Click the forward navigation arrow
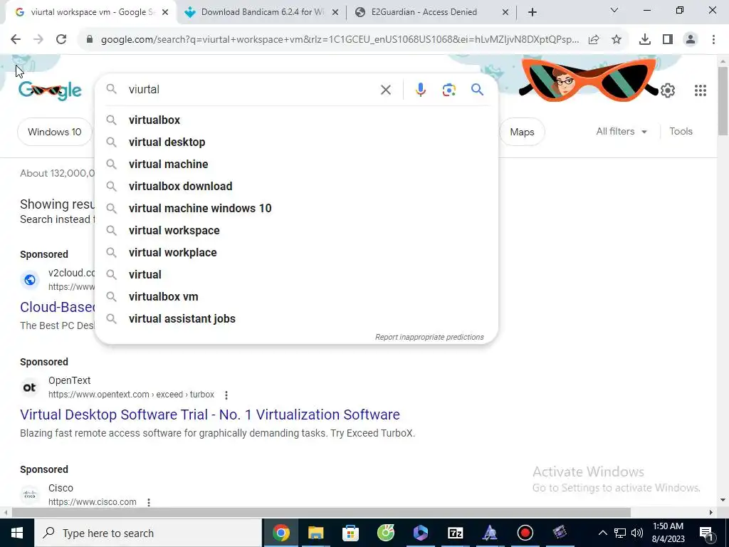 coord(38,40)
